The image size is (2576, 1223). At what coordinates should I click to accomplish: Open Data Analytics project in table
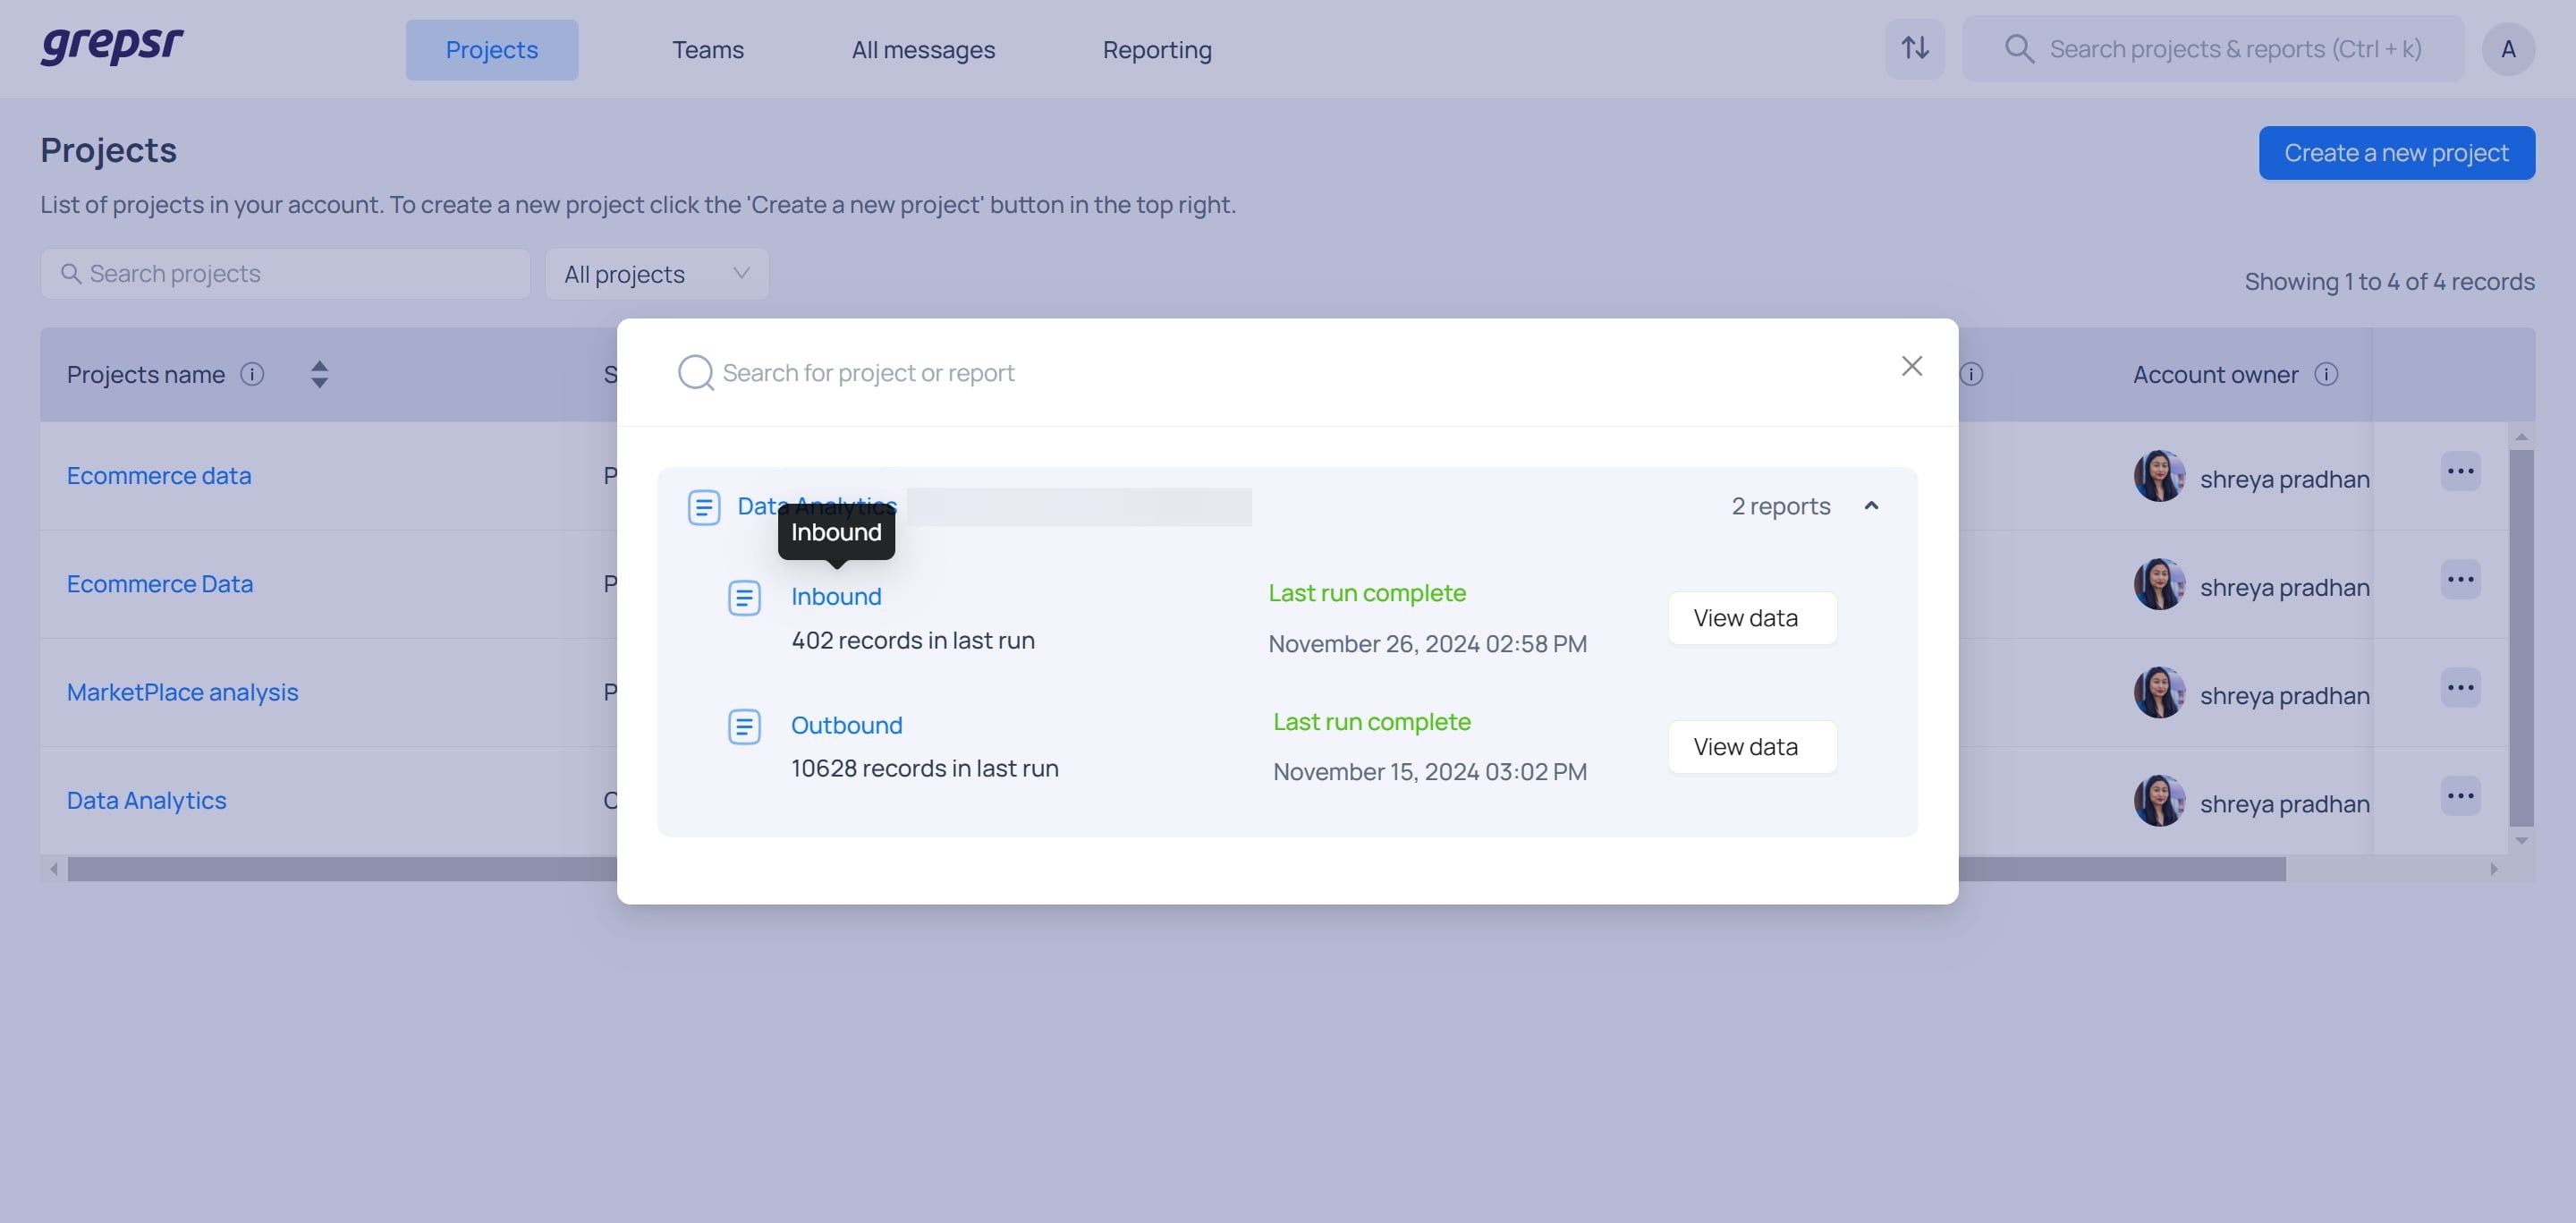click(x=146, y=800)
